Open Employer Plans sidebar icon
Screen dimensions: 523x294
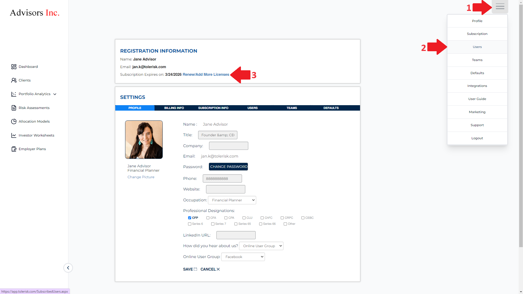[x=14, y=149]
